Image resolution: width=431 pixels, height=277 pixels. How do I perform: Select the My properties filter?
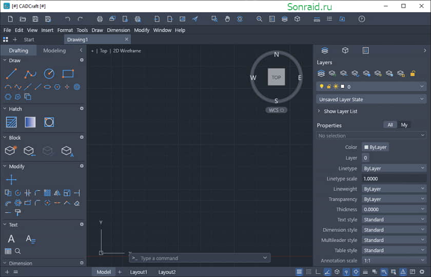(x=404, y=125)
